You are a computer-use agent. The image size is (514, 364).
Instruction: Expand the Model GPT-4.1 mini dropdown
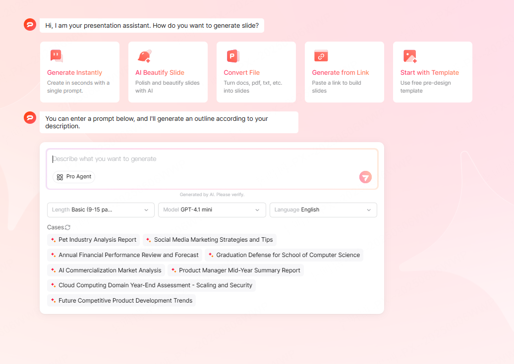212,209
